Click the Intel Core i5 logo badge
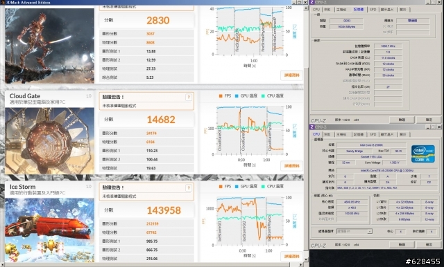The image size is (444, 267). pos(422,154)
